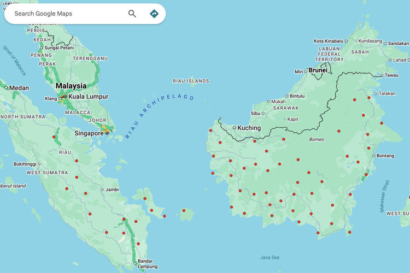The height and width of the screenshot is (273, 410).
Task: Select the Kuala Lumpur city marker
Action: coord(65,97)
